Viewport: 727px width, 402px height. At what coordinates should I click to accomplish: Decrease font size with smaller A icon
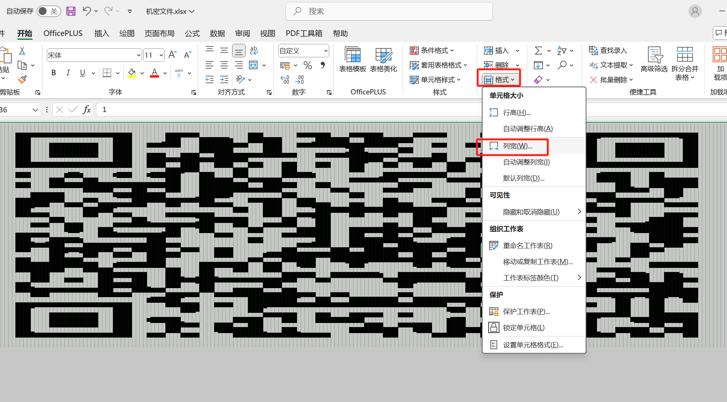pyautogui.click(x=187, y=55)
